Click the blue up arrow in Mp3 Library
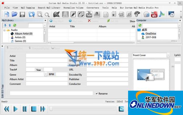 pos(10,25)
